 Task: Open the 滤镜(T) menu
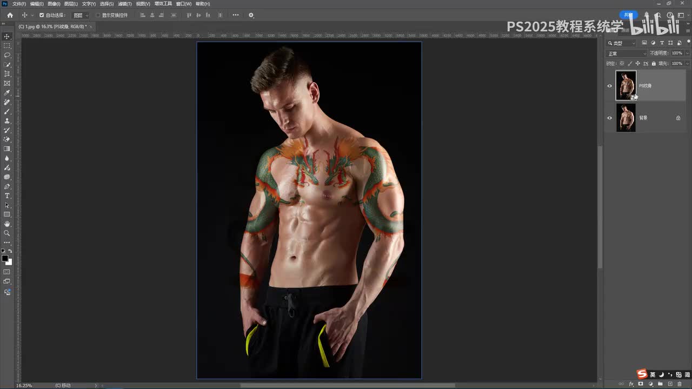pos(125,4)
